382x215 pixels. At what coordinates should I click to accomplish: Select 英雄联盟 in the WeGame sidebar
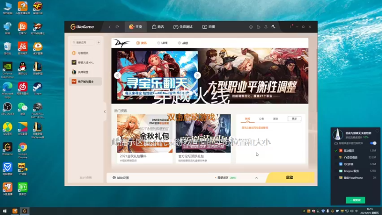coord(85,72)
